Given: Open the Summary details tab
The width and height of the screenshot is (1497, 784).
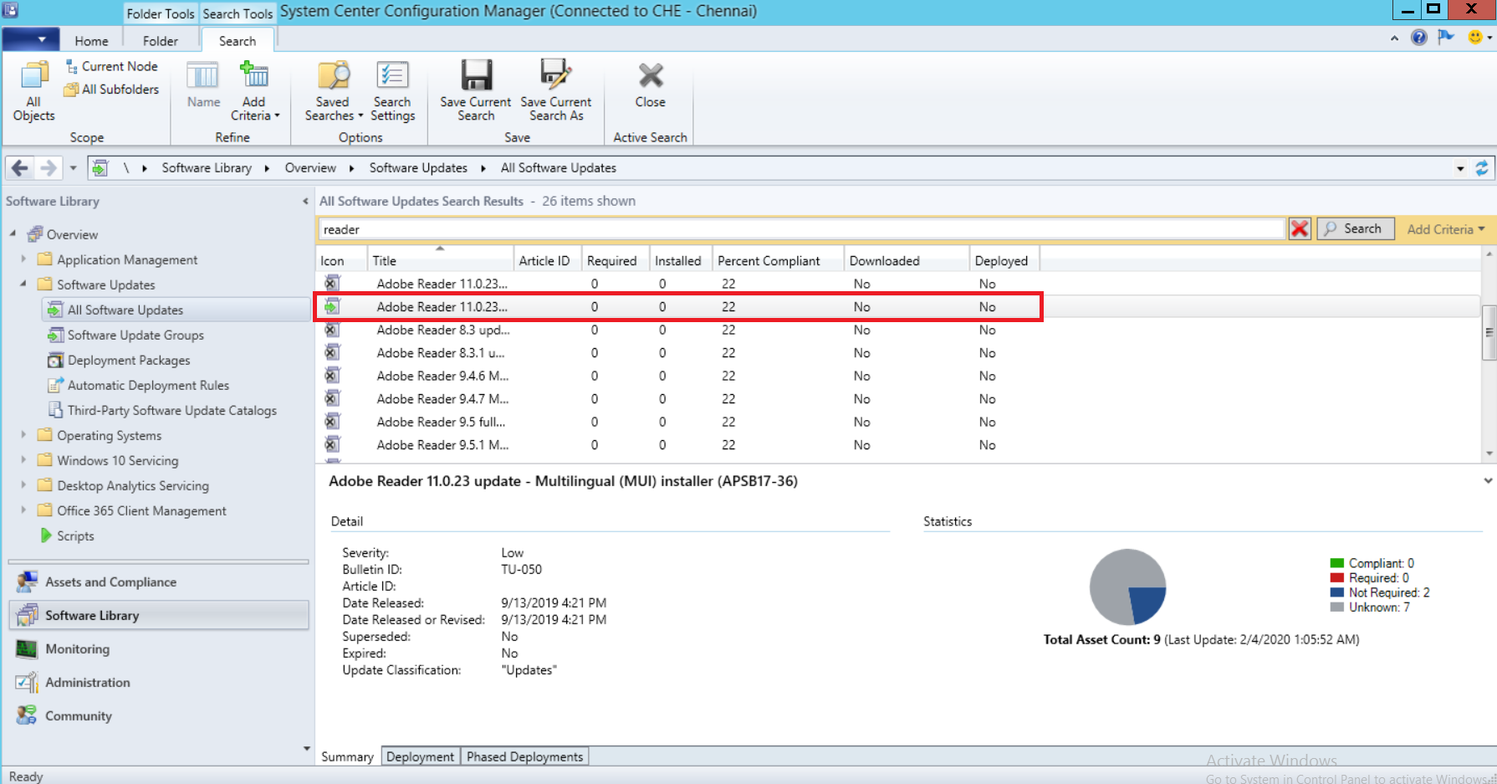Looking at the screenshot, I should pyautogui.click(x=347, y=756).
